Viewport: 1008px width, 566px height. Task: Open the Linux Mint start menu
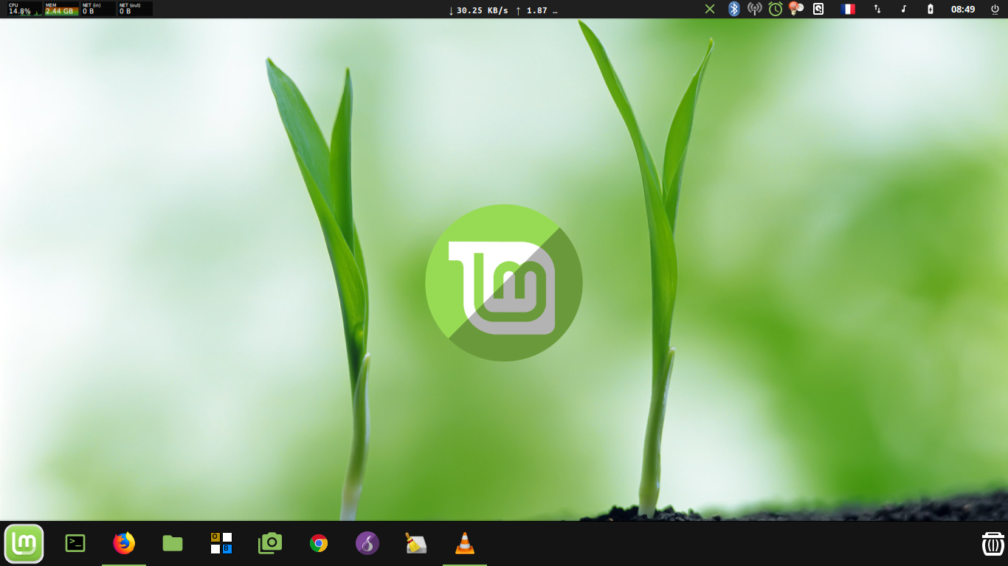[24, 544]
